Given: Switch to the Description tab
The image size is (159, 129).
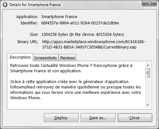Looking at the screenshot, I should tap(20, 57).
